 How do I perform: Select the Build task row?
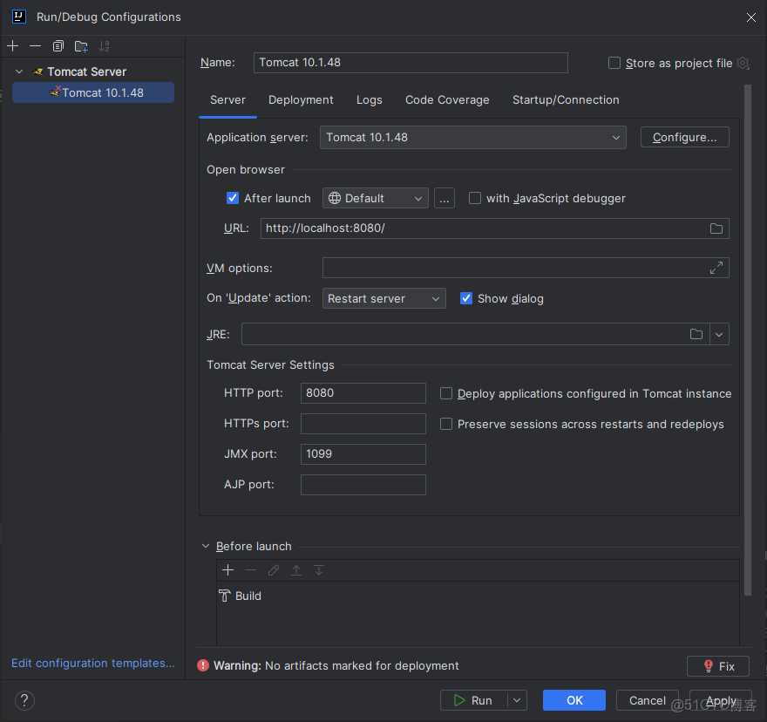coord(478,596)
